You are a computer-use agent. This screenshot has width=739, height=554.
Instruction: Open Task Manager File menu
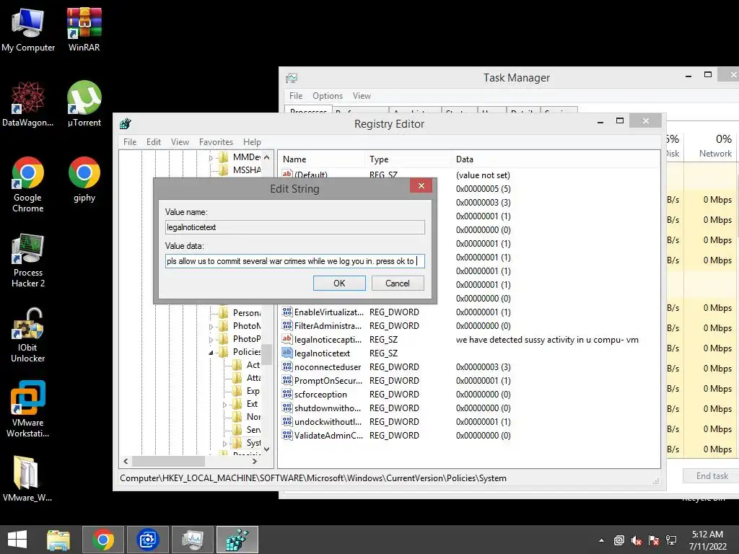295,96
